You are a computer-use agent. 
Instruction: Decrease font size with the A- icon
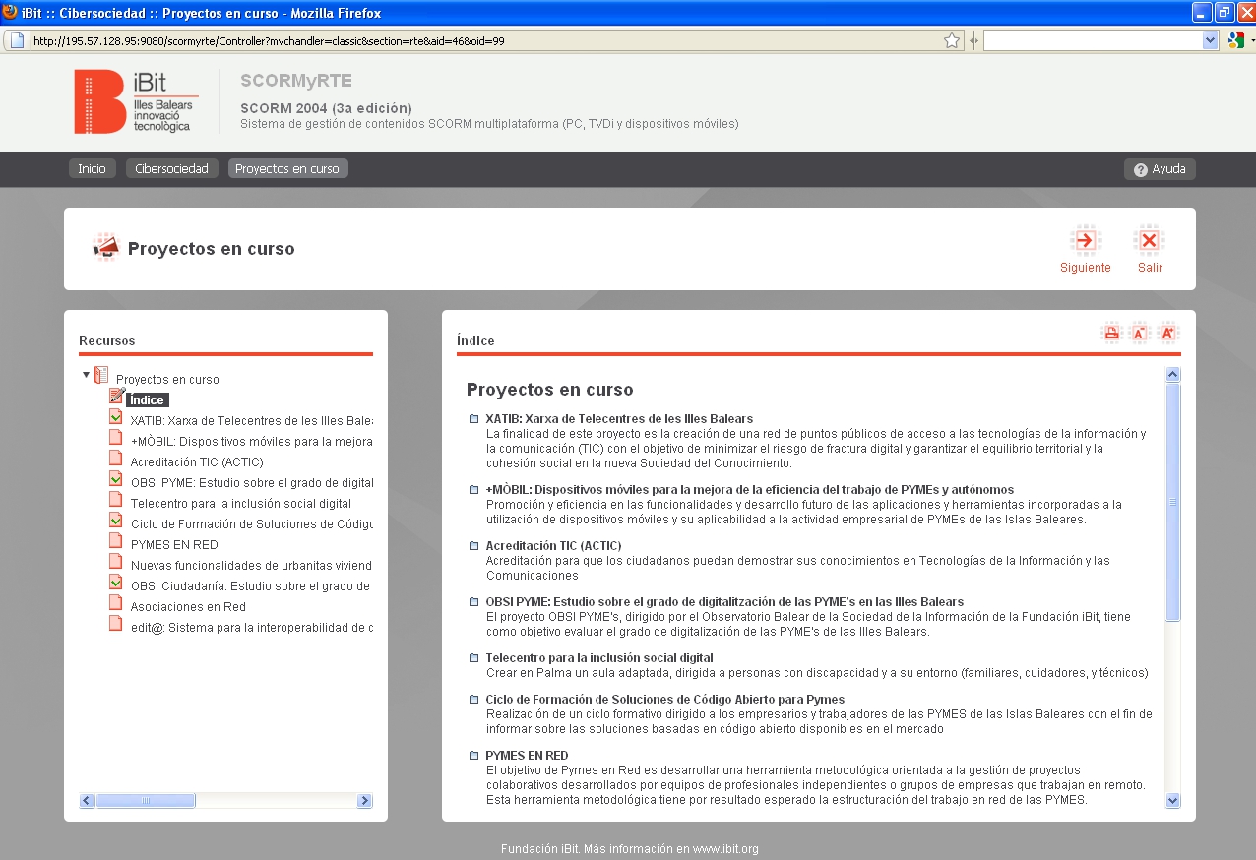pos(1140,333)
